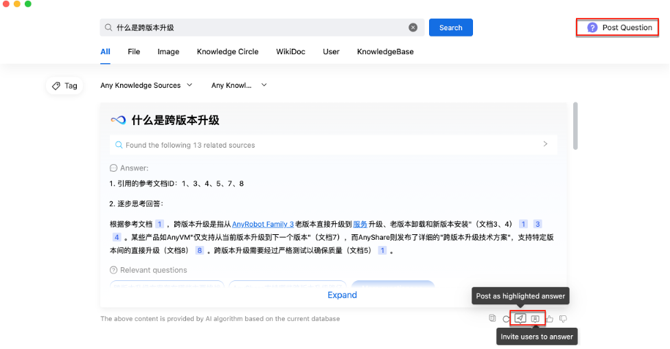The width and height of the screenshot is (670, 349).
Task: Open the Any Knowledge Sources dropdown
Action: [x=146, y=85]
